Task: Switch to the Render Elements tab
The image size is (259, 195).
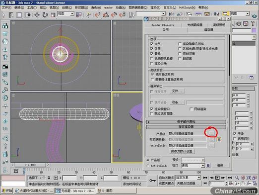Action: pos(163,25)
